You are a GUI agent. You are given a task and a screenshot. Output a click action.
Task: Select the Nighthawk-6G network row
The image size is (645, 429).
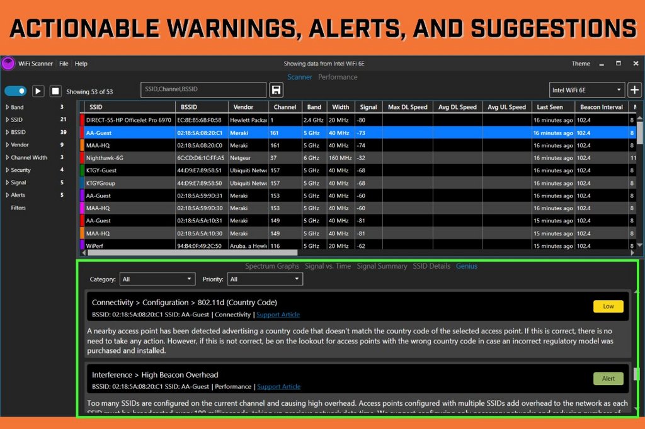358,158
